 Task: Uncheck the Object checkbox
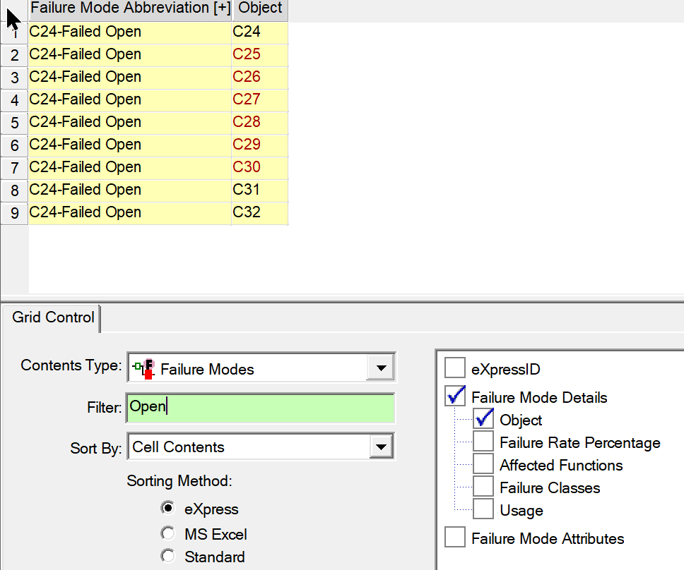point(483,418)
